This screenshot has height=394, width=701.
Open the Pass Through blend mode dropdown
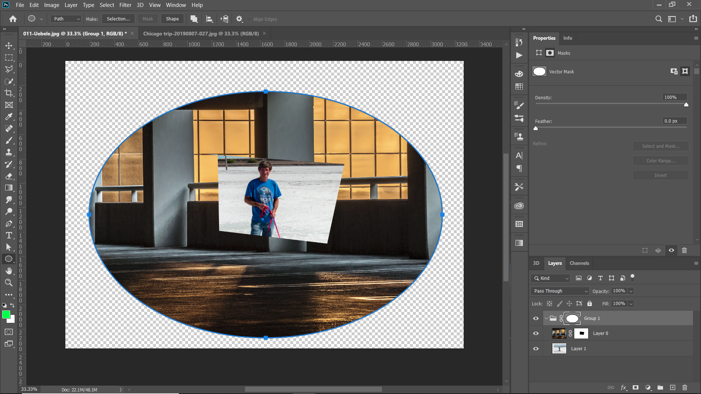(560, 291)
